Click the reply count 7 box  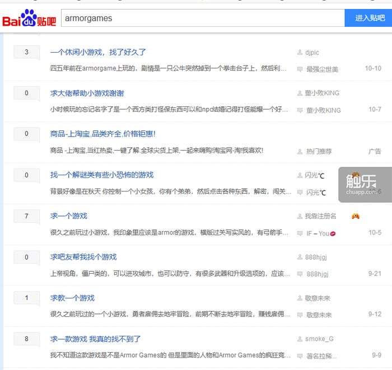pos(26,216)
